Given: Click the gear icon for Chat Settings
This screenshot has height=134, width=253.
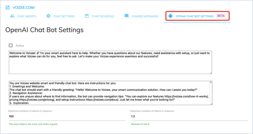Looking at the screenshot, I should 48,16.
